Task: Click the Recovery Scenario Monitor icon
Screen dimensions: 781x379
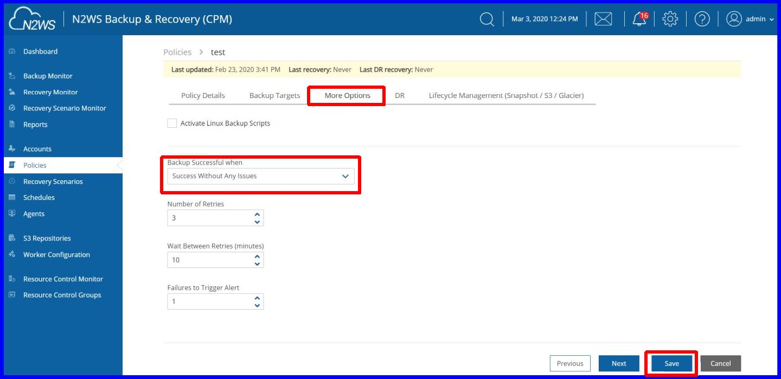Action: point(12,108)
